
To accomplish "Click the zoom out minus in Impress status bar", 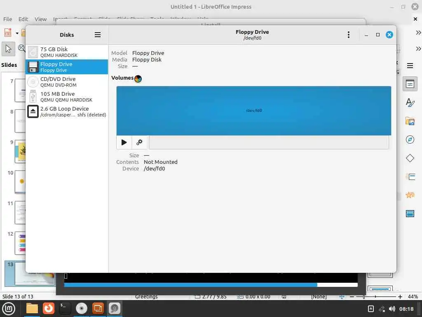I will (x=352, y=297).
